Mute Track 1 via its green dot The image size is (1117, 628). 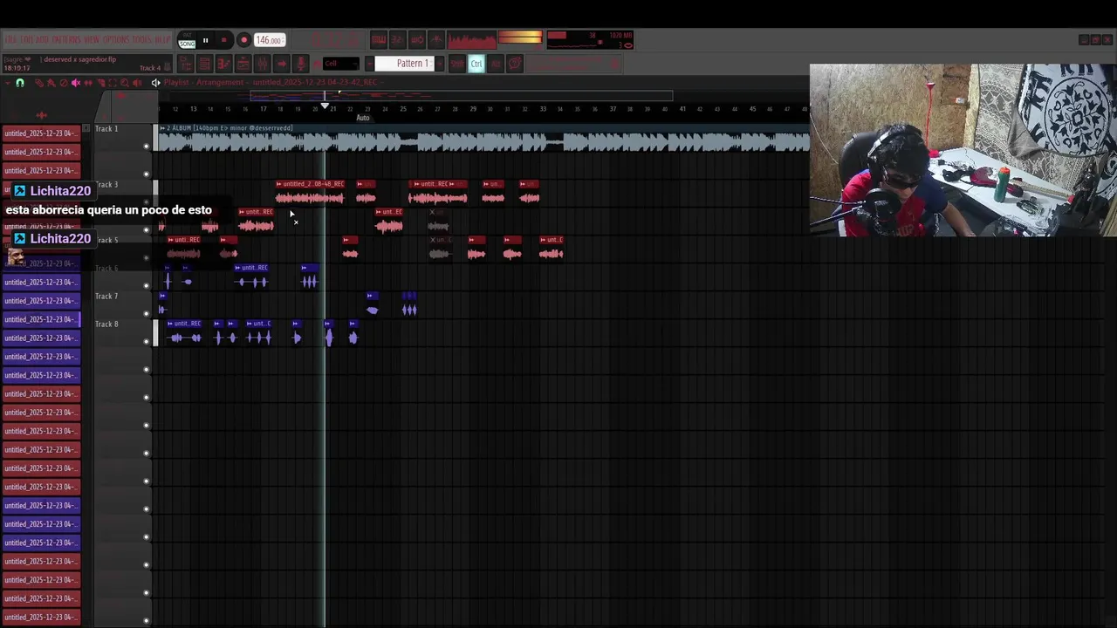[x=147, y=147]
